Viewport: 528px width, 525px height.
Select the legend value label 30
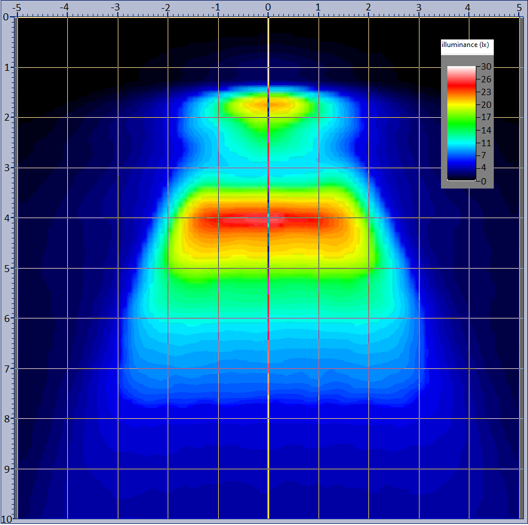[x=486, y=67]
